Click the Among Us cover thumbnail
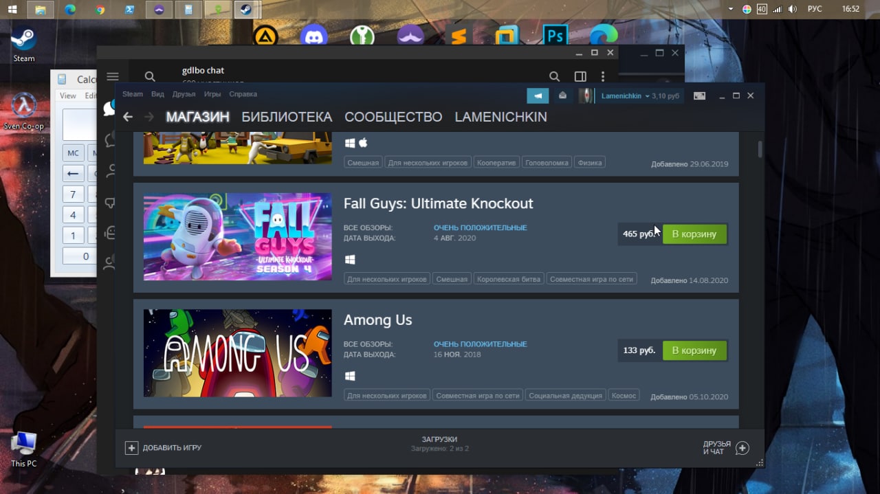The image size is (880, 494). click(x=237, y=353)
